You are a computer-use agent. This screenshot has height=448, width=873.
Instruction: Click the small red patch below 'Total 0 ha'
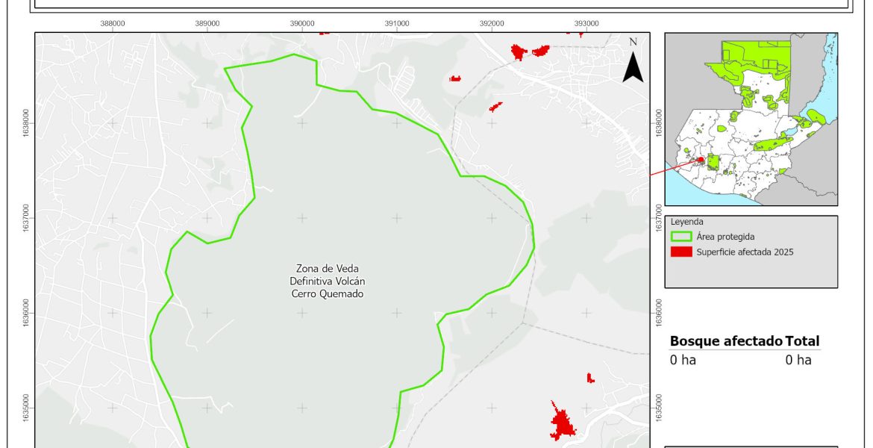pos(590,378)
